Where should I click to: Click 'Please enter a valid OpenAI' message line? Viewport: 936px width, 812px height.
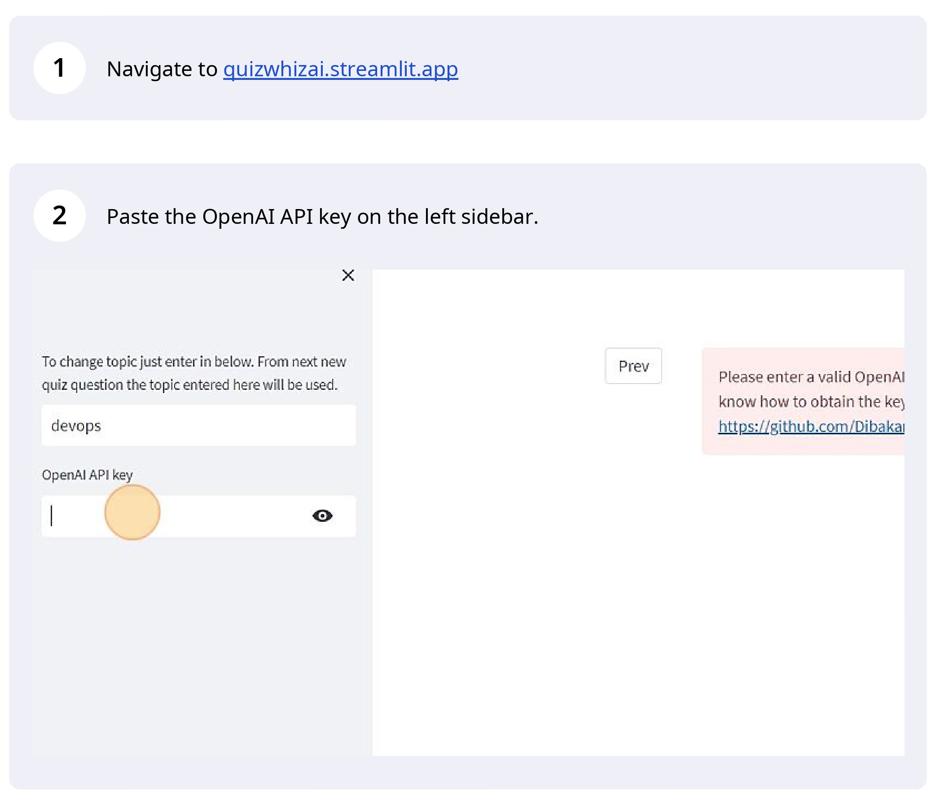[811, 377]
